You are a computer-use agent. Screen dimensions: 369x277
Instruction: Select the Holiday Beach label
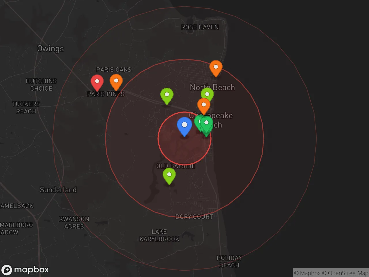pyautogui.click(x=229, y=261)
